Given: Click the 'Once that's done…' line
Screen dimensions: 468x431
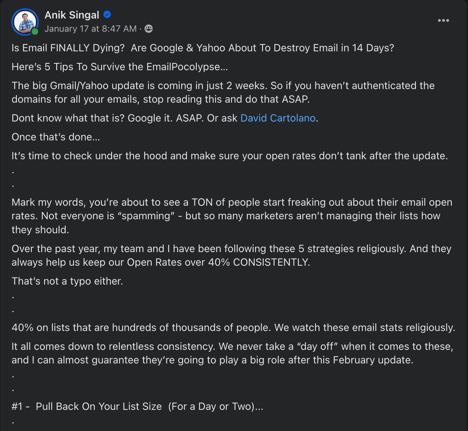Looking at the screenshot, I should pos(56,137).
